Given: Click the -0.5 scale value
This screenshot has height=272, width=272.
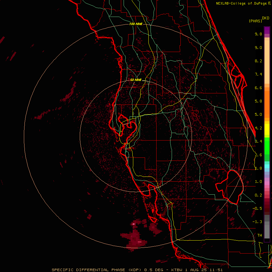Looking at the screenshot, I should point(257,209).
